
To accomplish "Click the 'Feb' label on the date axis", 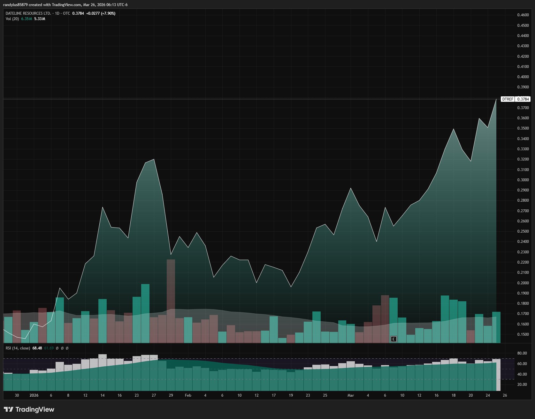I will coord(188,395).
